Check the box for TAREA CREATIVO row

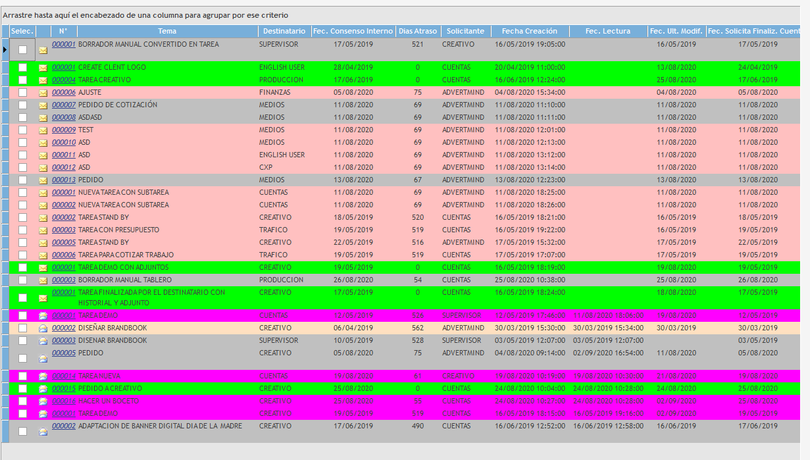click(23, 80)
